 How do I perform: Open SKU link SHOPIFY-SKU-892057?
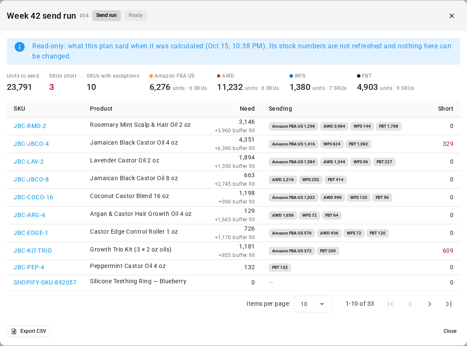[45, 283]
